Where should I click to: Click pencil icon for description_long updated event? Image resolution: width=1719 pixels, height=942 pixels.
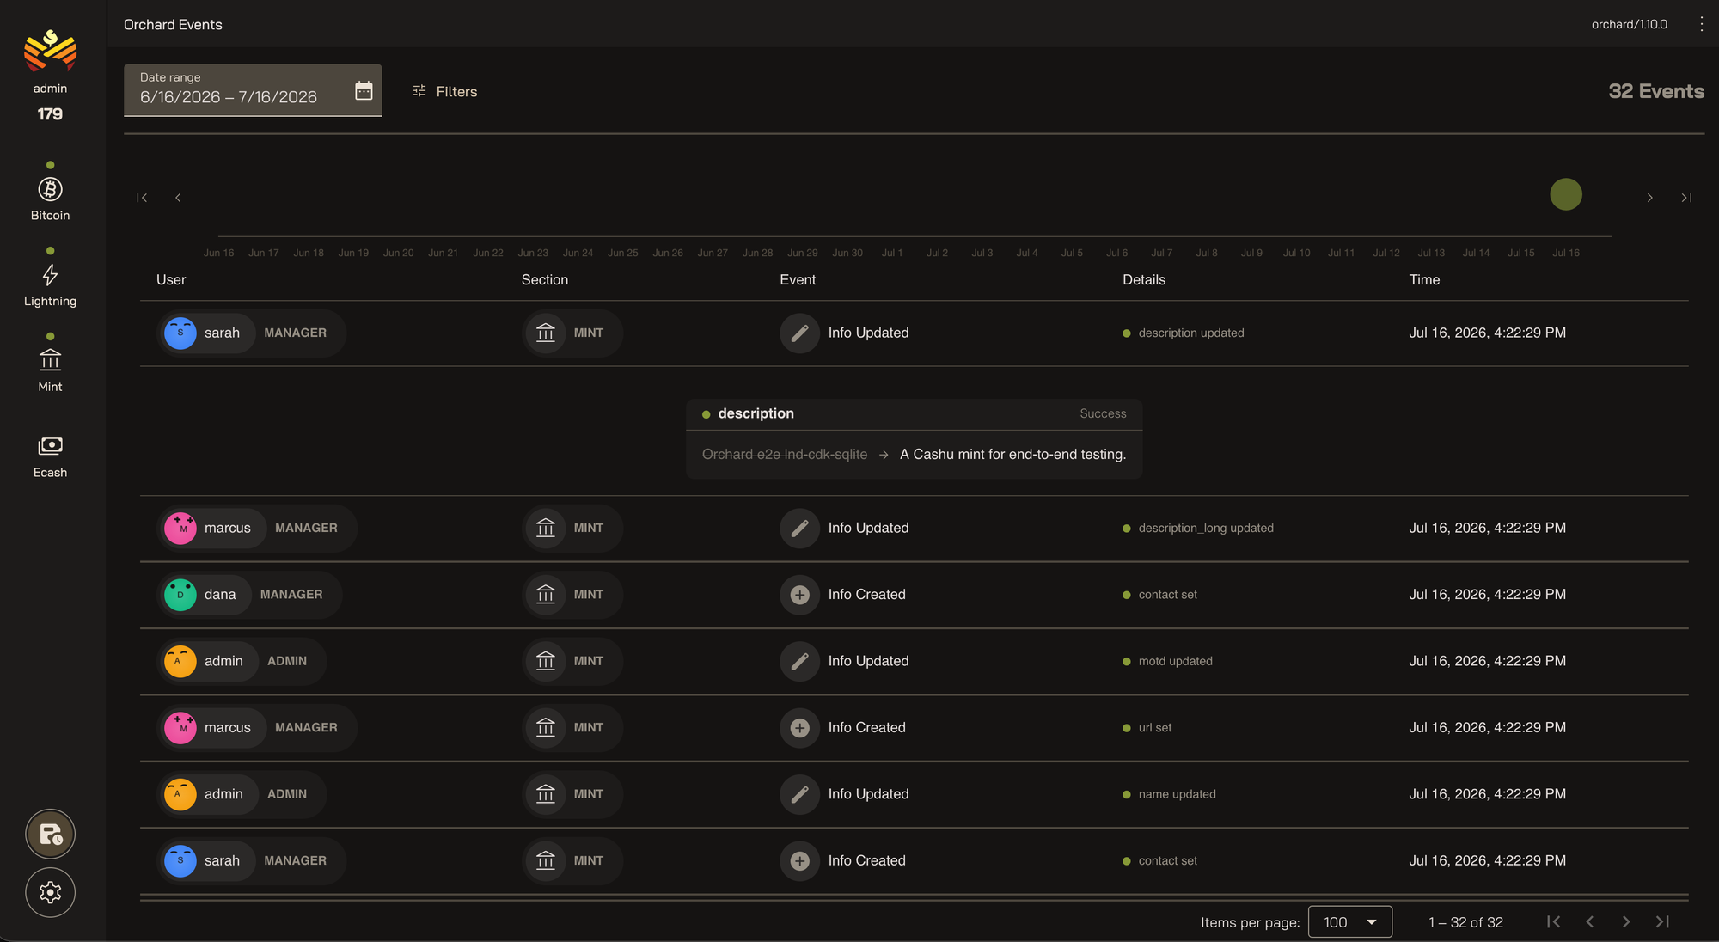pos(799,528)
